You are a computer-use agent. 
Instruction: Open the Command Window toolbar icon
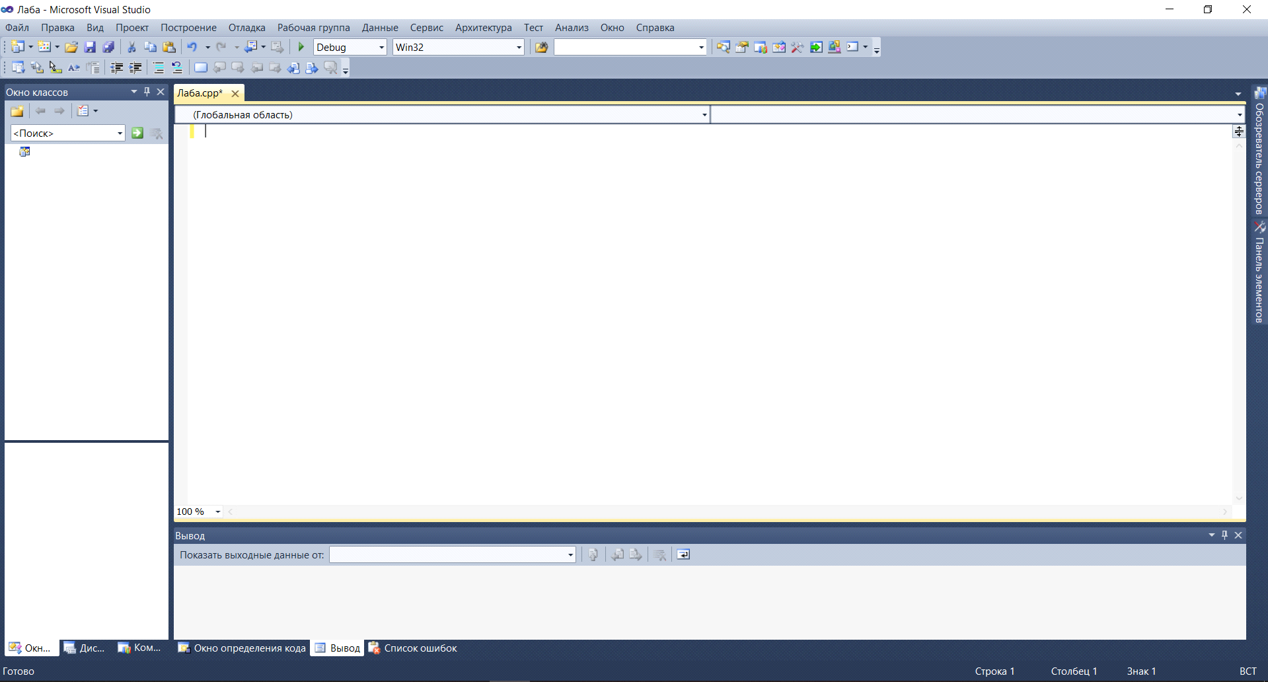(x=853, y=47)
